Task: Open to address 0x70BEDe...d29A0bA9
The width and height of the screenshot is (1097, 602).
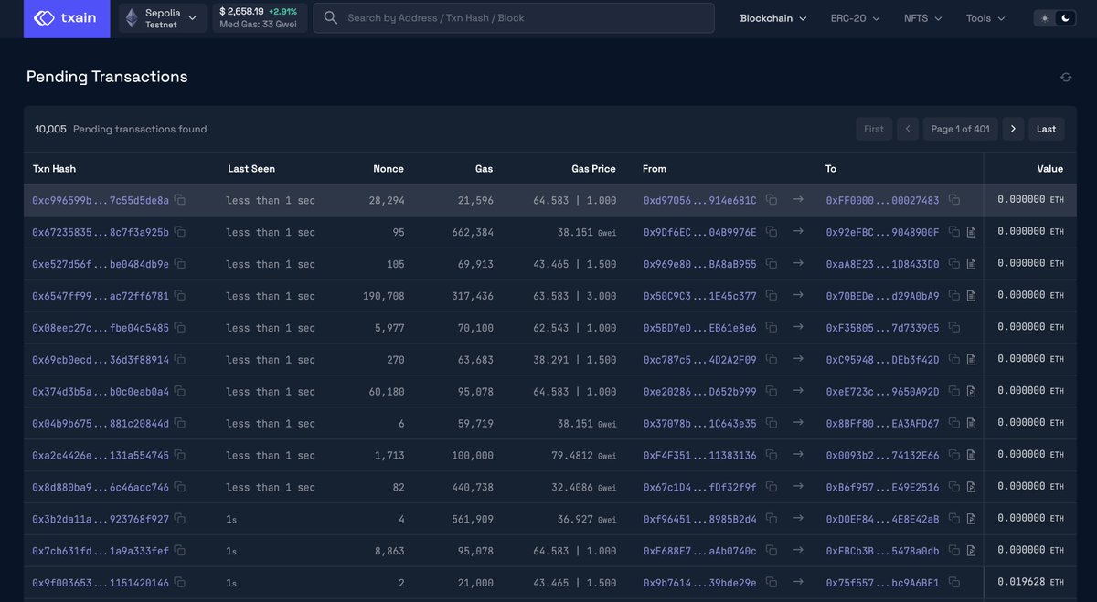Action: click(883, 296)
